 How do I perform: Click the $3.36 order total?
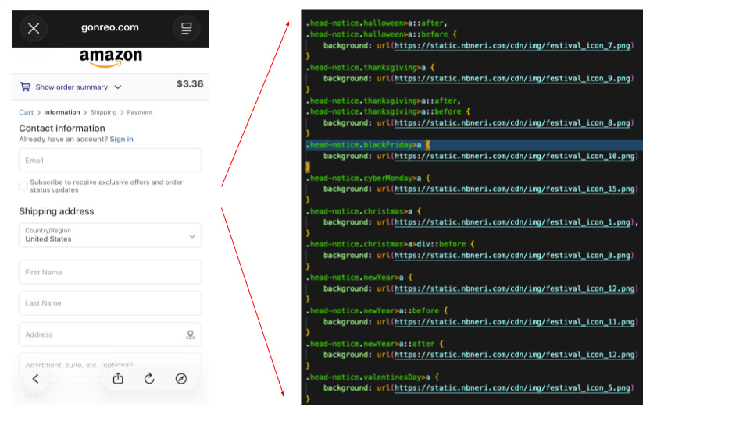click(190, 83)
